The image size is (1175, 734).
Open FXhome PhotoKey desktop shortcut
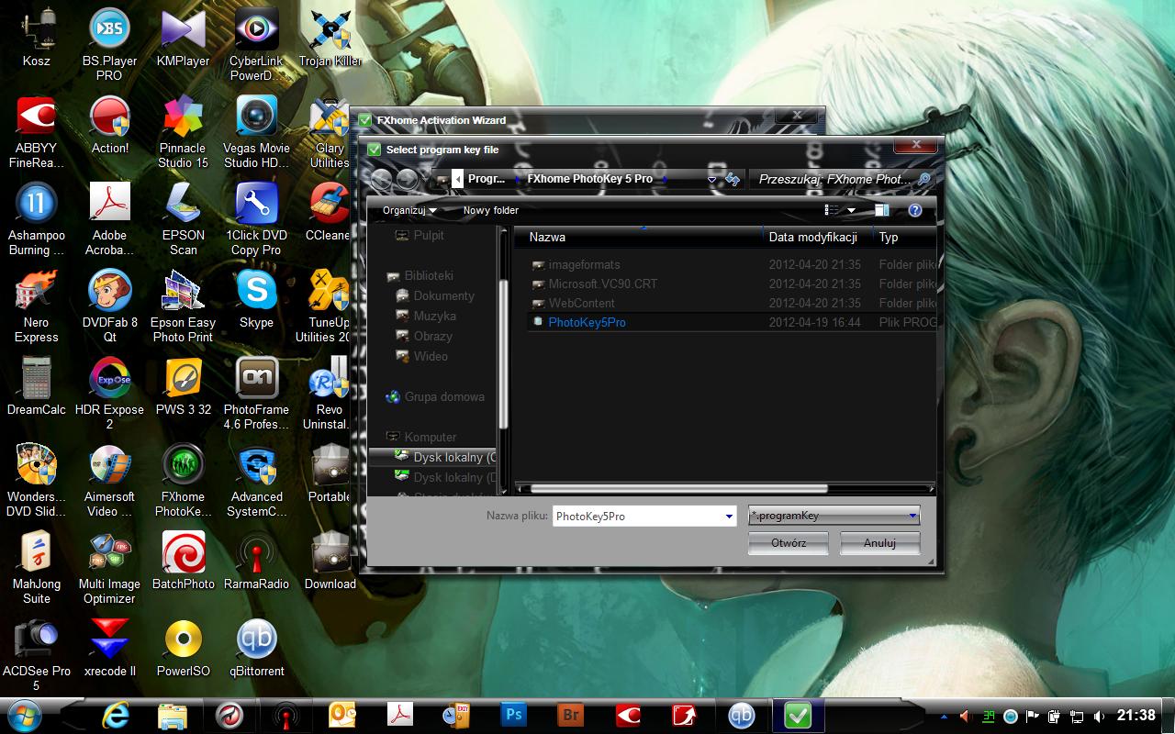183,480
